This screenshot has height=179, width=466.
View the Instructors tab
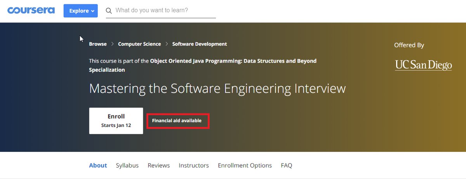click(x=194, y=165)
